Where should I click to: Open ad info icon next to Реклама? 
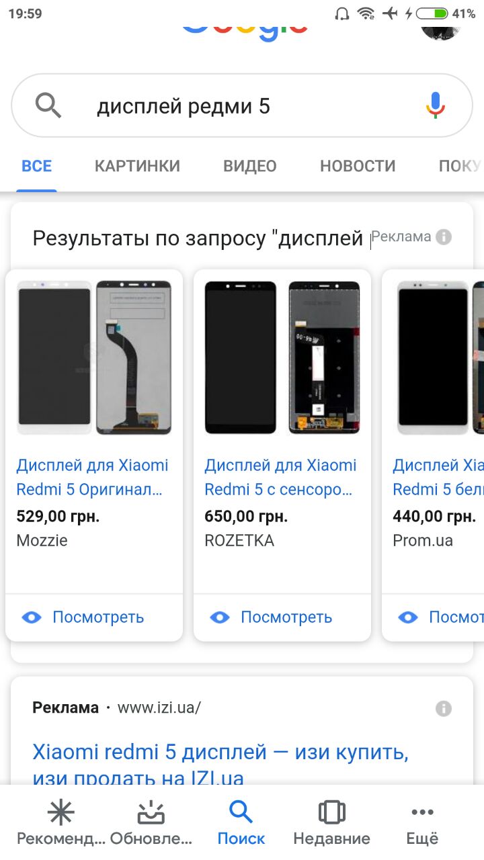pos(443,236)
